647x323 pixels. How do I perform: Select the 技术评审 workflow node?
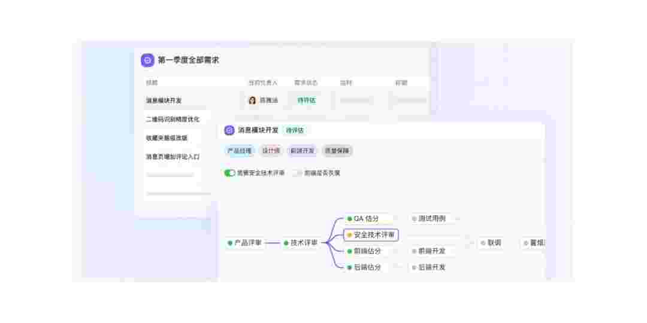pyautogui.click(x=301, y=243)
